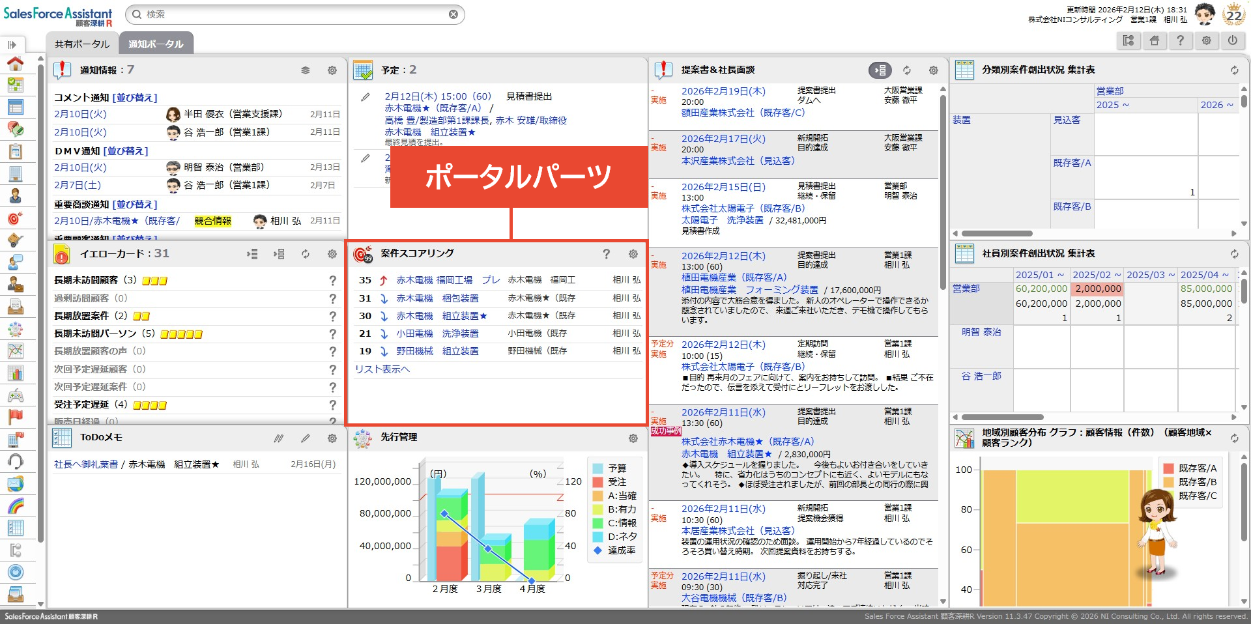Click the layers icon in 通知情報 header

[x=305, y=70]
